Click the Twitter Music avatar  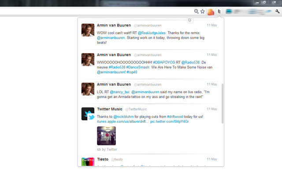(x=88, y=114)
